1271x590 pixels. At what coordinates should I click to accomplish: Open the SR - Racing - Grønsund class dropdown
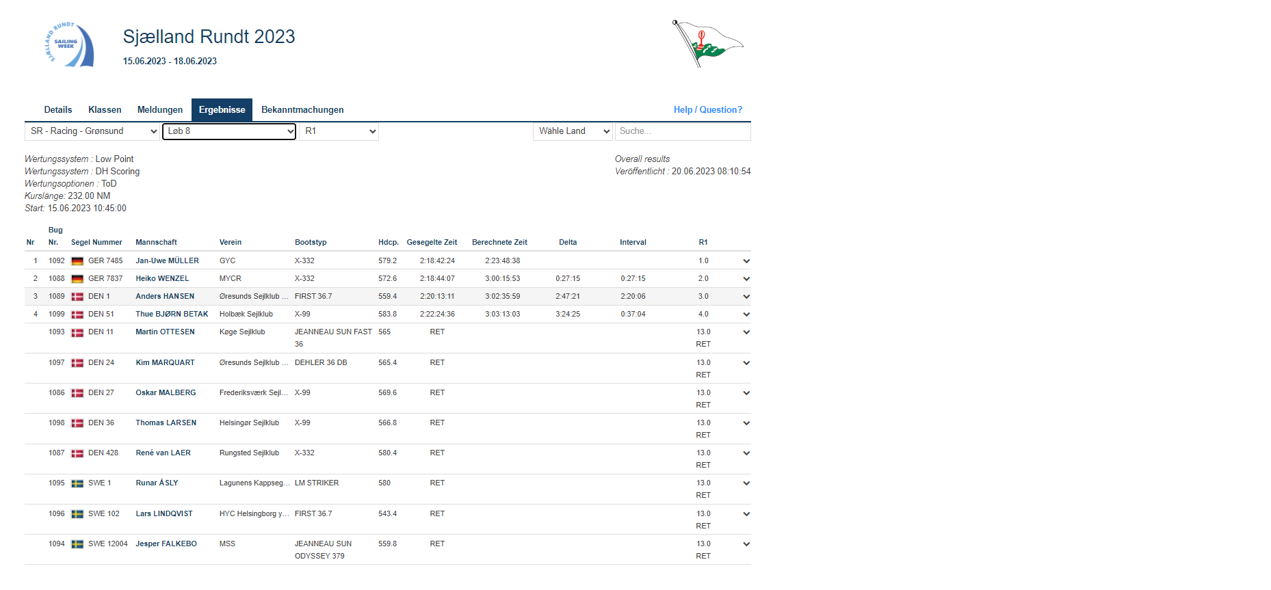92,131
